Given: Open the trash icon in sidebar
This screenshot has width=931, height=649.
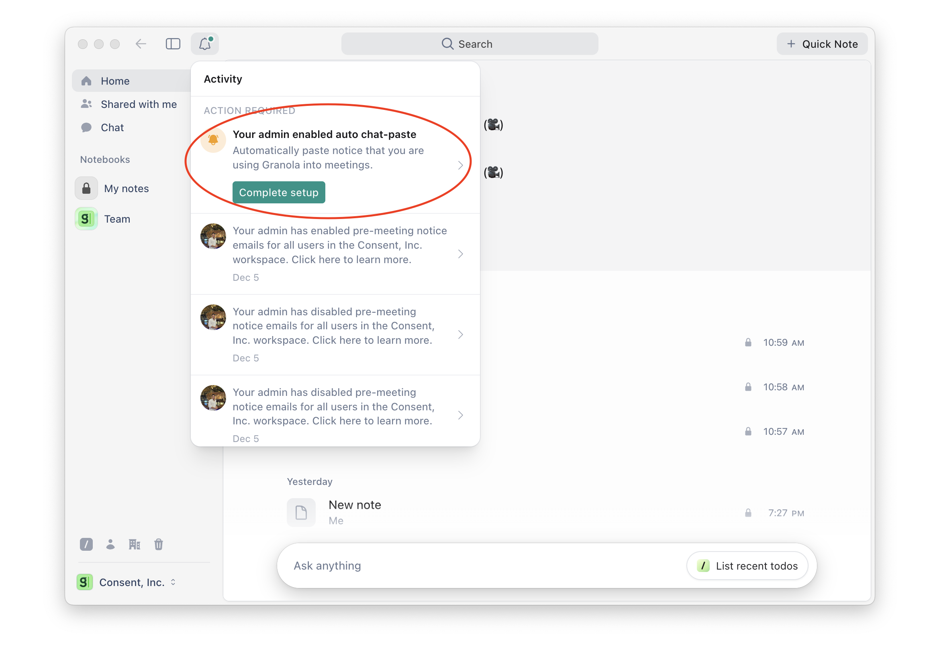Looking at the screenshot, I should click(159, 545).
